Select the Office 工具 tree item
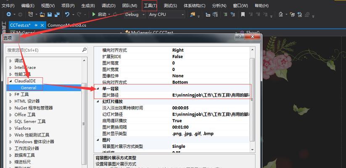This screenshot has width=346, height=168. tap(25, 115)
